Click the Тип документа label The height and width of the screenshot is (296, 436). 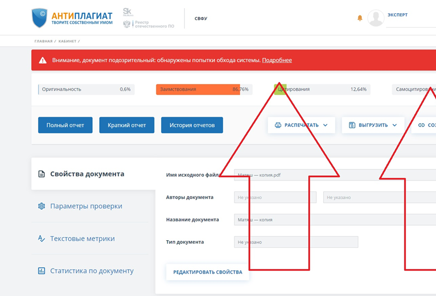185,242
